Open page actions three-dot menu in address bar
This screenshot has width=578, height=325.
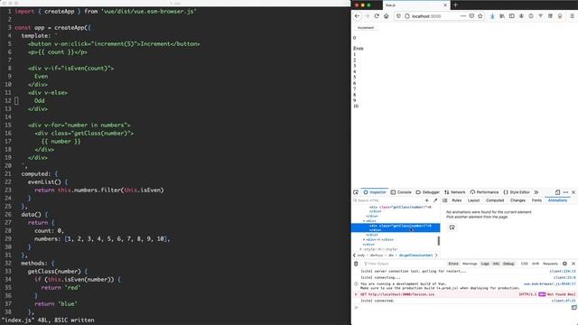click(463, 16)
